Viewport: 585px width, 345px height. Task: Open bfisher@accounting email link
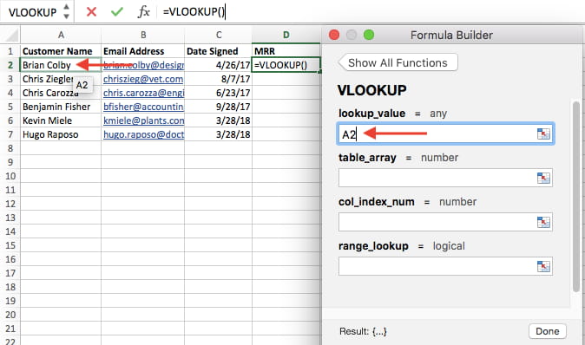coord(143,107)
